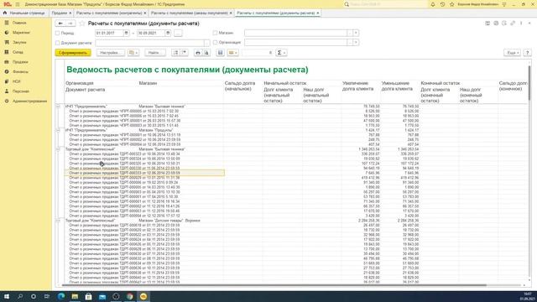Collapse Торговый дом Комплексный Бытовая техника group

(58, 149)
